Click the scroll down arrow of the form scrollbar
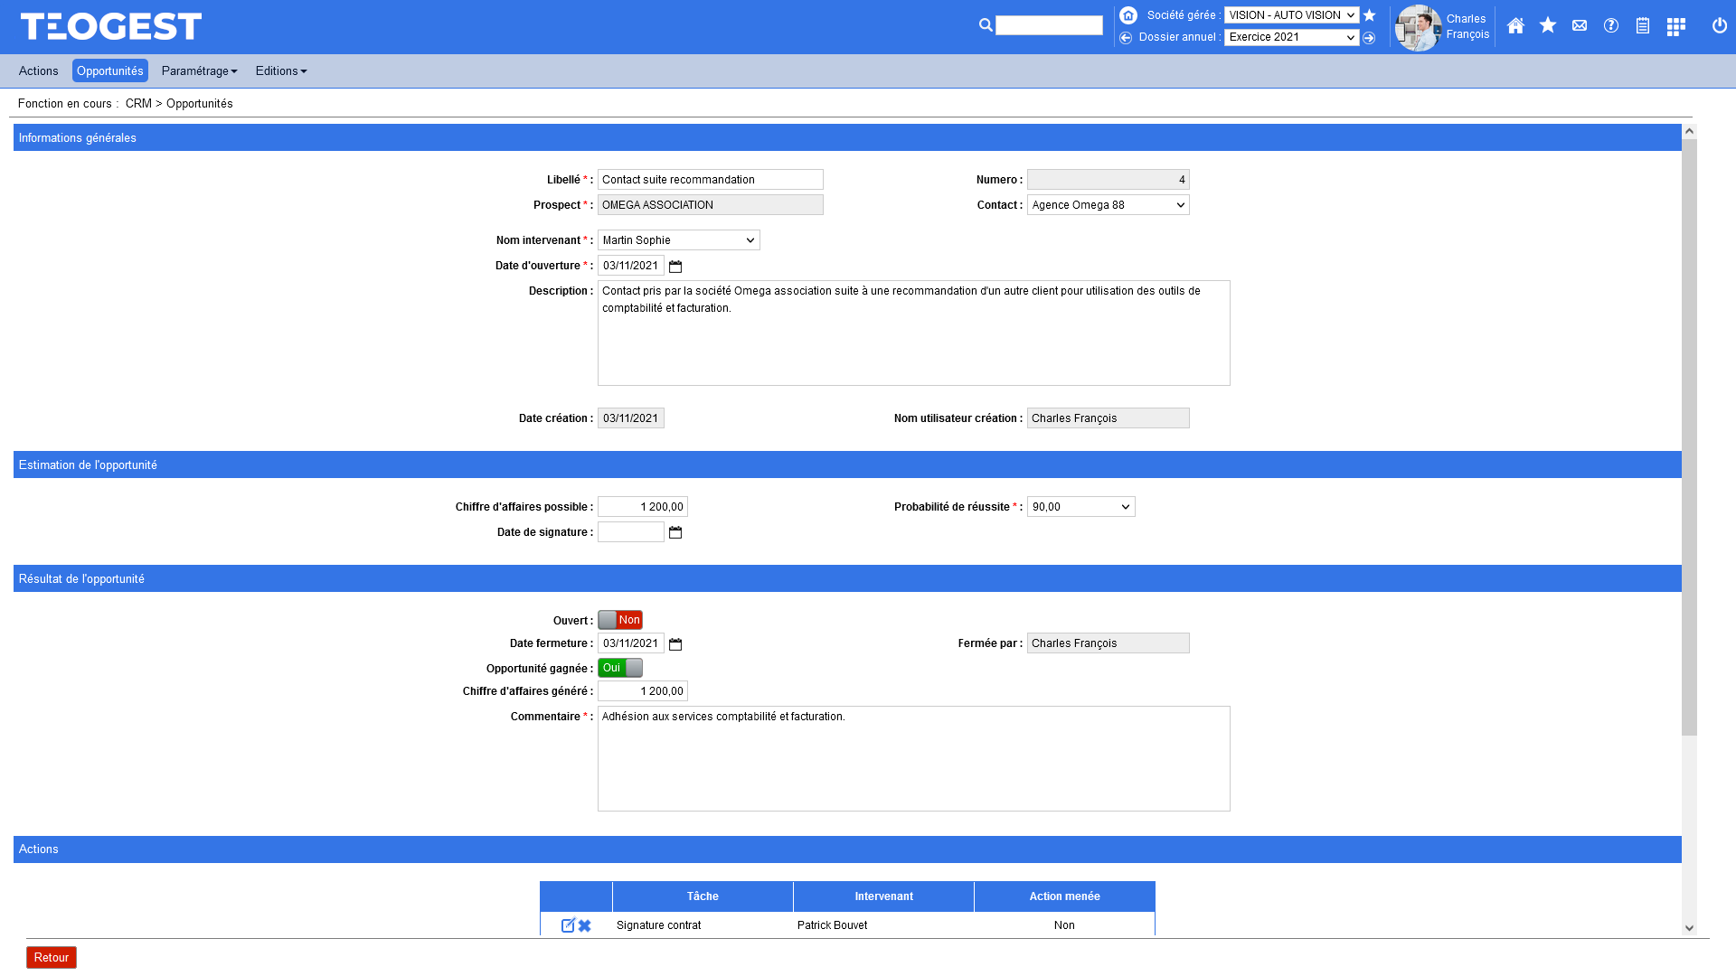The image size is (1736, 976). coord(1688,928)
